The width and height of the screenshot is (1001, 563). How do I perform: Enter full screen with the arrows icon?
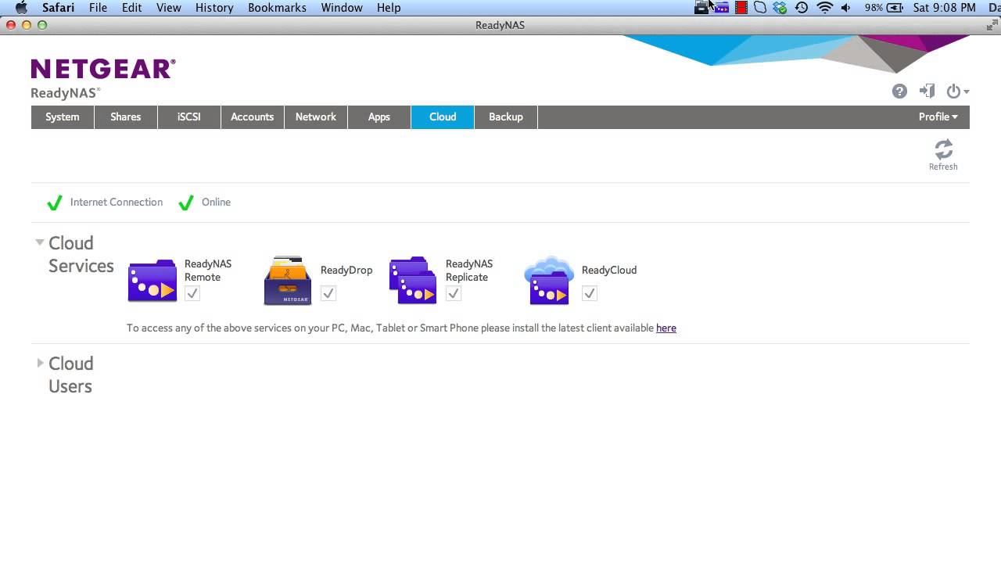pos(992,25)
